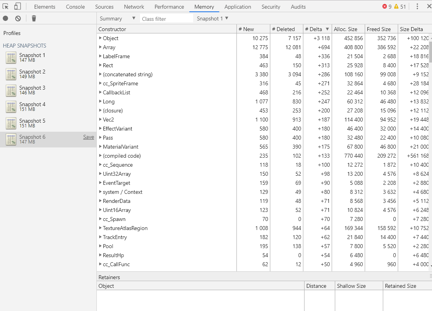The width and height of the screenshot is (432, 311).
Task: Select Snapshot 4 in the profiles list
Action: [x=48, y=107]
